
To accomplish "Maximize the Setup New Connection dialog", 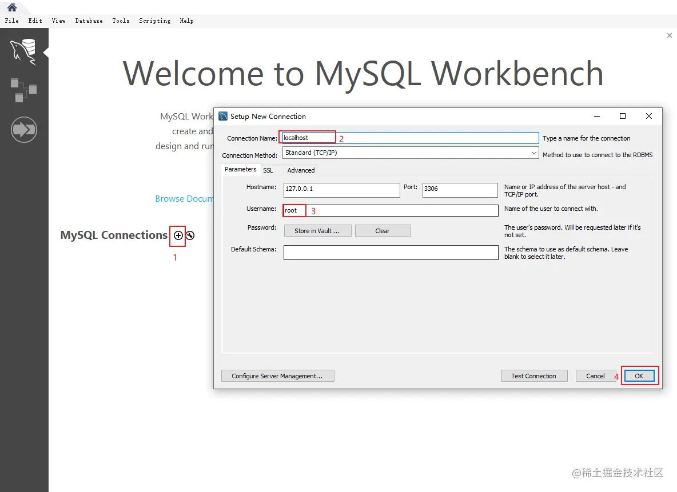I will pyautogui.click(x=623, y=116).
